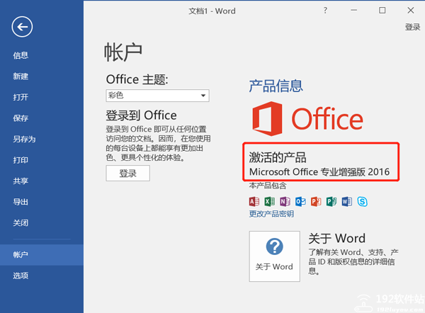Click the 更改产品密钥 link
Viewport: 425px width, 313px height.
click(x=271, y=214)
